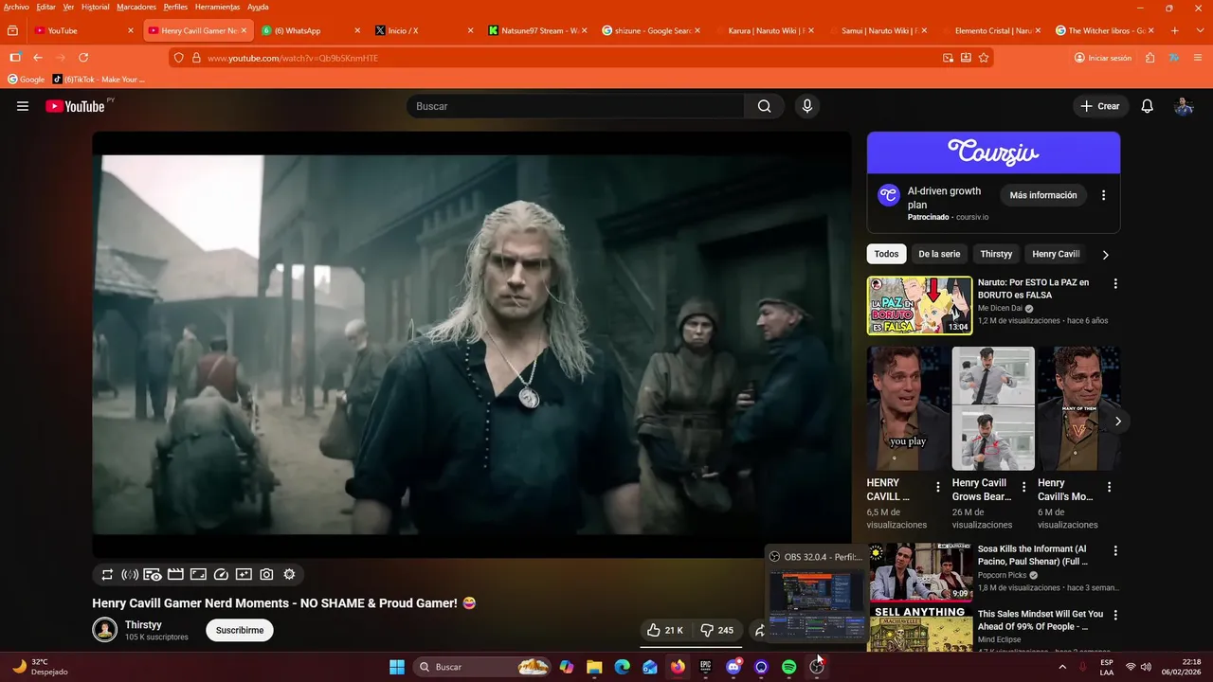Click the Más información ad button
1213x682 pixels.
[x=1043, y=195]
